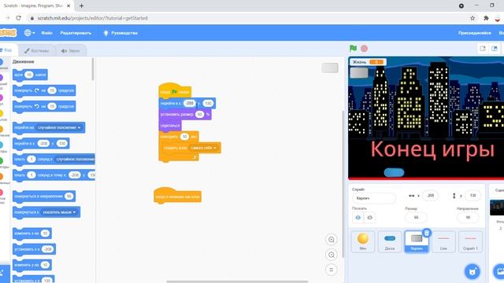Zoom in the script workspace
Image resolution: width=504 pixels, height=283 pixels.
point(331,239)
